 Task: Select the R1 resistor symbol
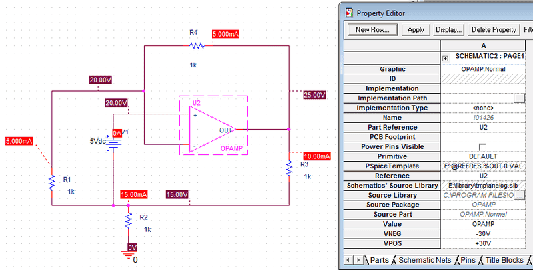[x=51, y=182]
